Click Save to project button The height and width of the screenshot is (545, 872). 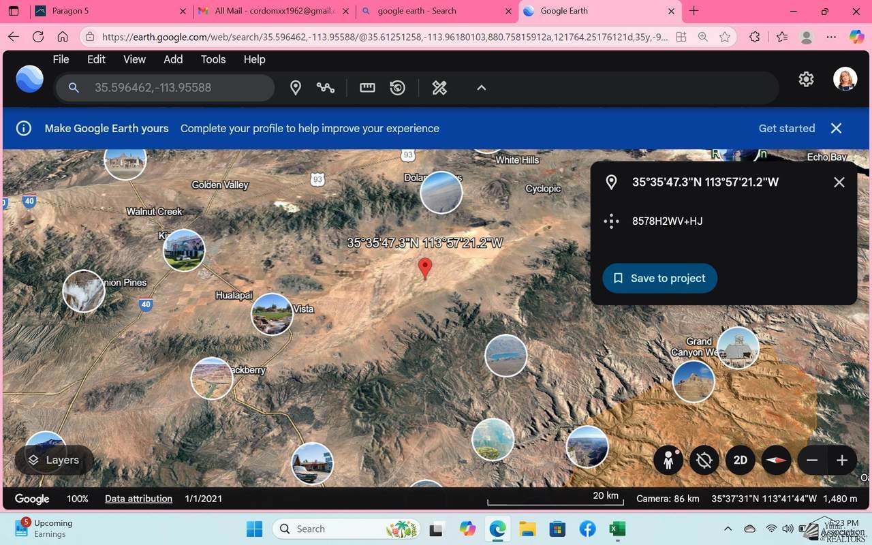coord(659,279)
